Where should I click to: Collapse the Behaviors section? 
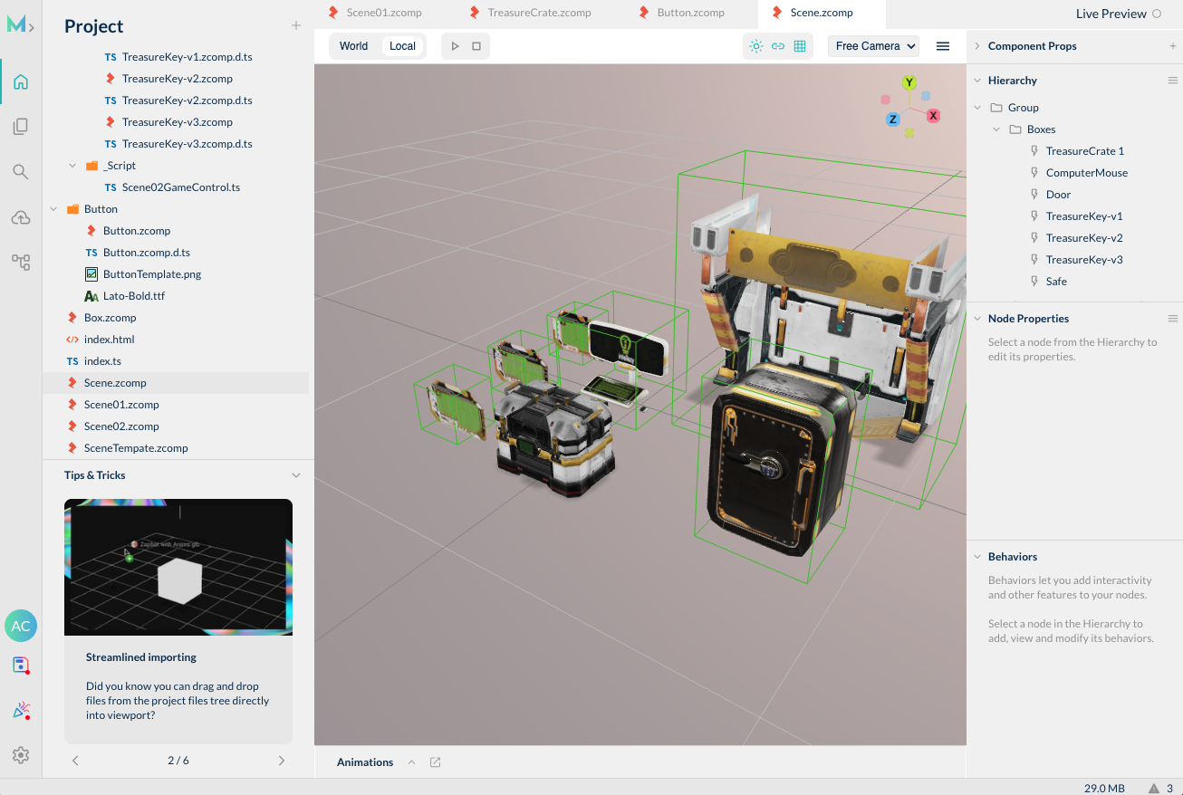[x=977, y=557]
